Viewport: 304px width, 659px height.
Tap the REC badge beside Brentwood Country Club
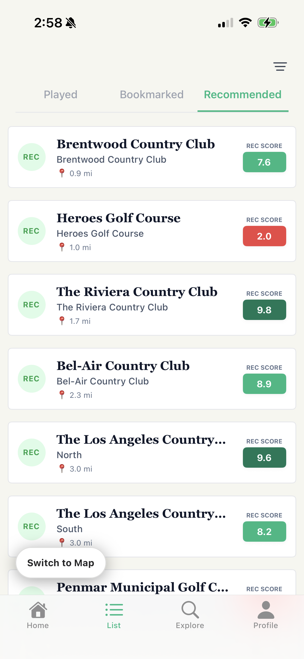point(31,157)
